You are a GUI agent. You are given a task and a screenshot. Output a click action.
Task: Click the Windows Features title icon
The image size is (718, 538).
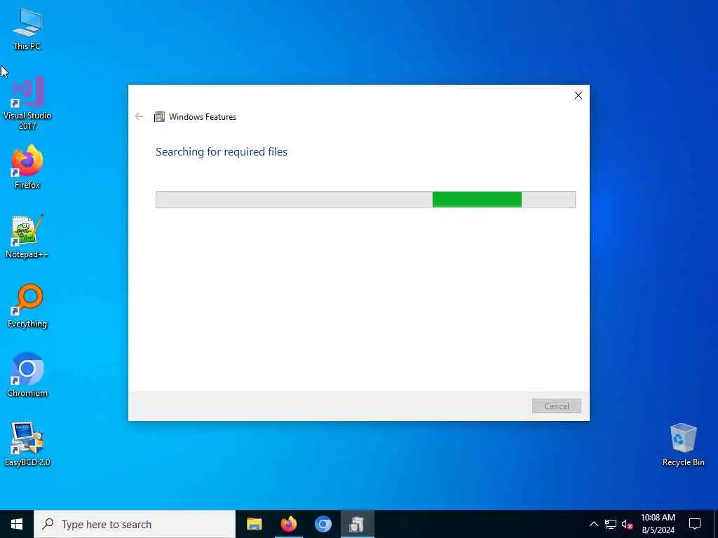click(x=159, y=117)
